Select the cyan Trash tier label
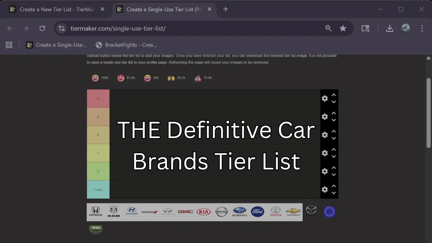Viewport: 432px width, 243px height. pos(98,189)
